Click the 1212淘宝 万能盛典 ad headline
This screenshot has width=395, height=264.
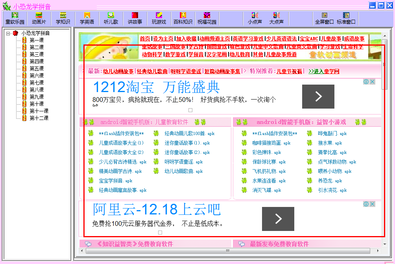tap(157, 87)
